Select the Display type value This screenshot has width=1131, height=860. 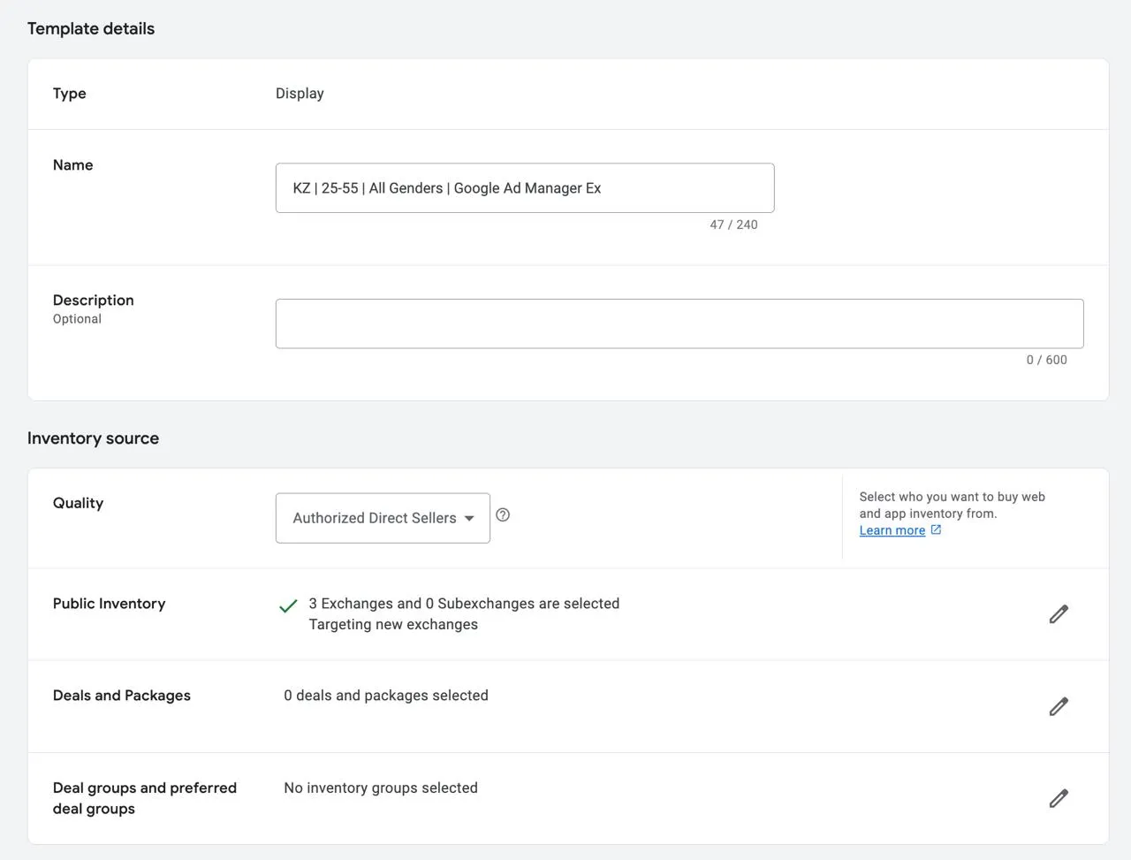300,94
